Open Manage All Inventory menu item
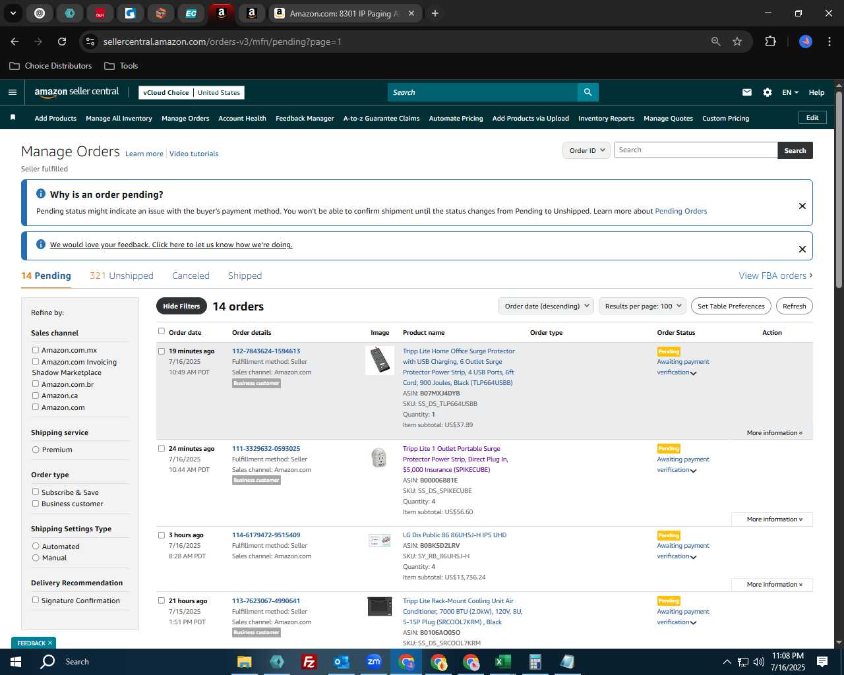 click(x=119, y=119)
